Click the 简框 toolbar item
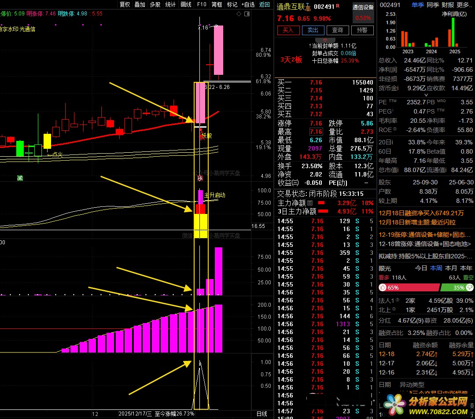This screenshot has width=475, height=419. point(217,4)
